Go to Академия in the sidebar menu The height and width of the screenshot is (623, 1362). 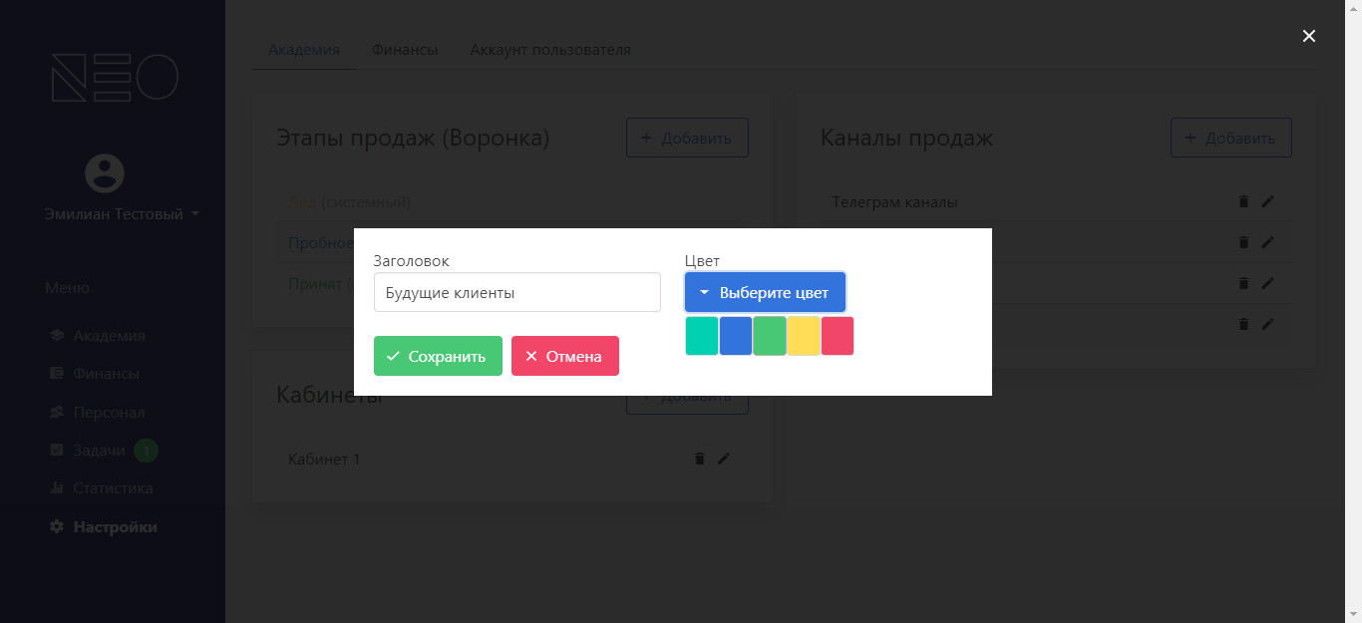point(98,336)
